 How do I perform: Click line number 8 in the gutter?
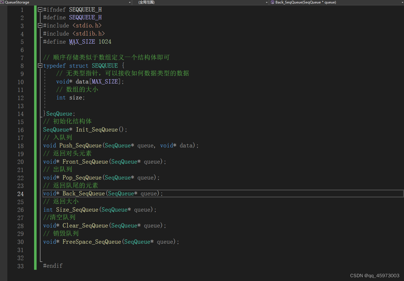[22, 66]
